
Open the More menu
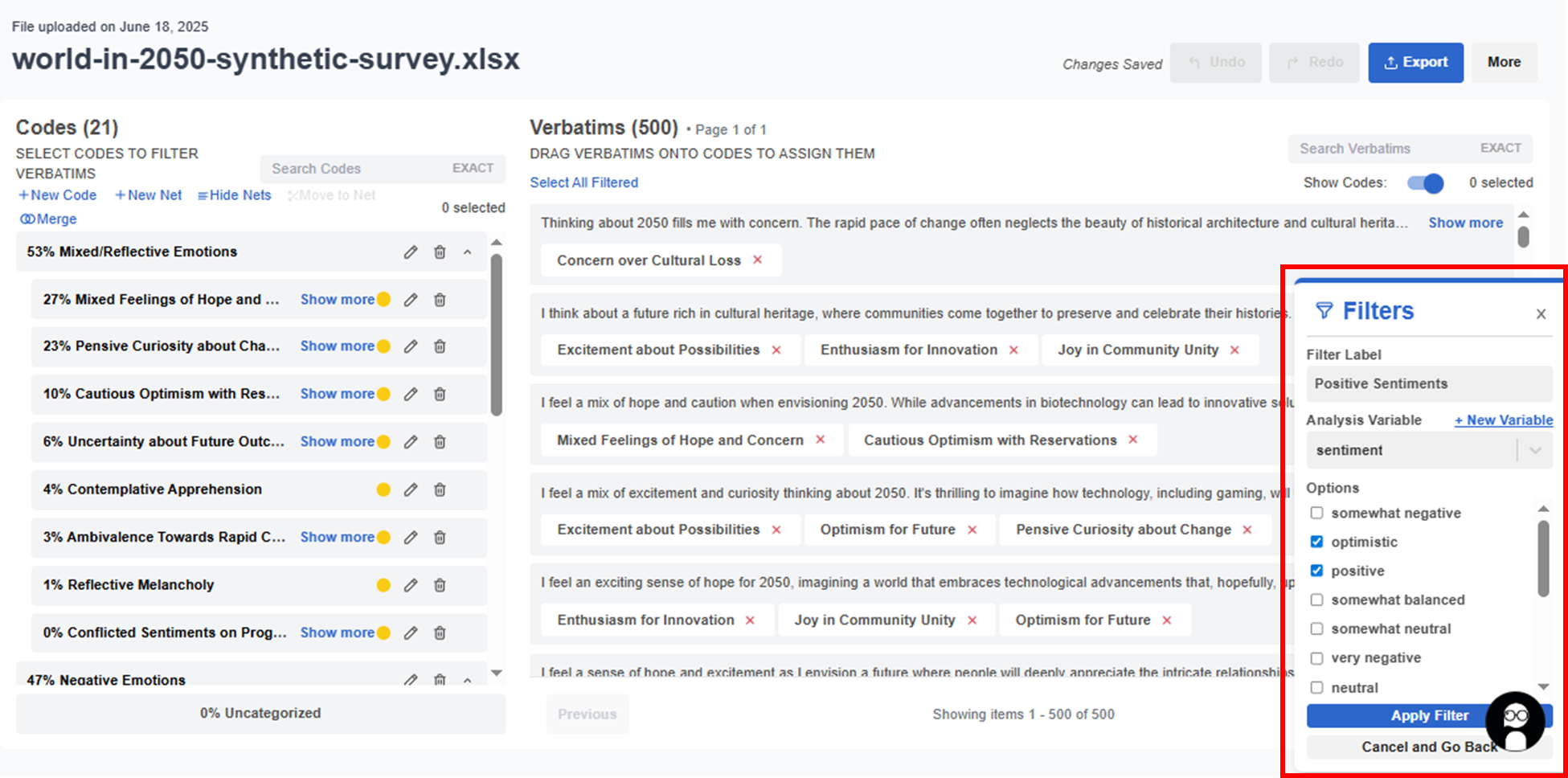pyautogui.click(x=1504, y=63)
